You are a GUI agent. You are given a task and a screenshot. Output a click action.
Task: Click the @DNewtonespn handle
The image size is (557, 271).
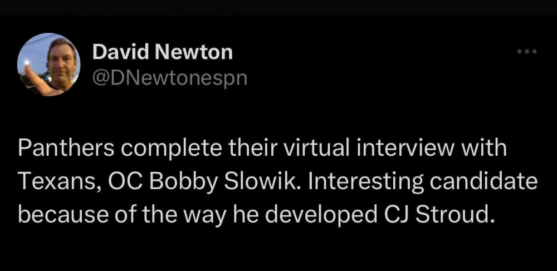tap(169, 78)
